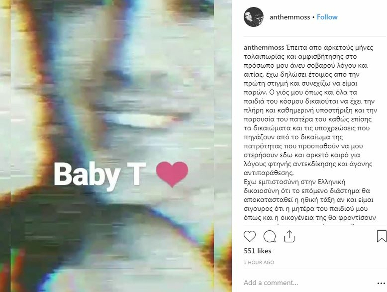This screenshot has width=387, height=292.
Task: Follow the anthemmoss account
Action: (x=327, y=17)
